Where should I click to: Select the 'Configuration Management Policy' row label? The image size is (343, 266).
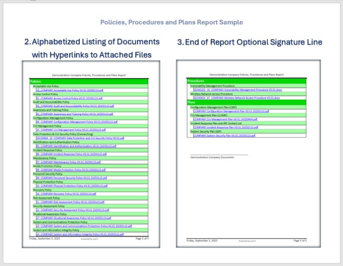(x=53, y=118)
